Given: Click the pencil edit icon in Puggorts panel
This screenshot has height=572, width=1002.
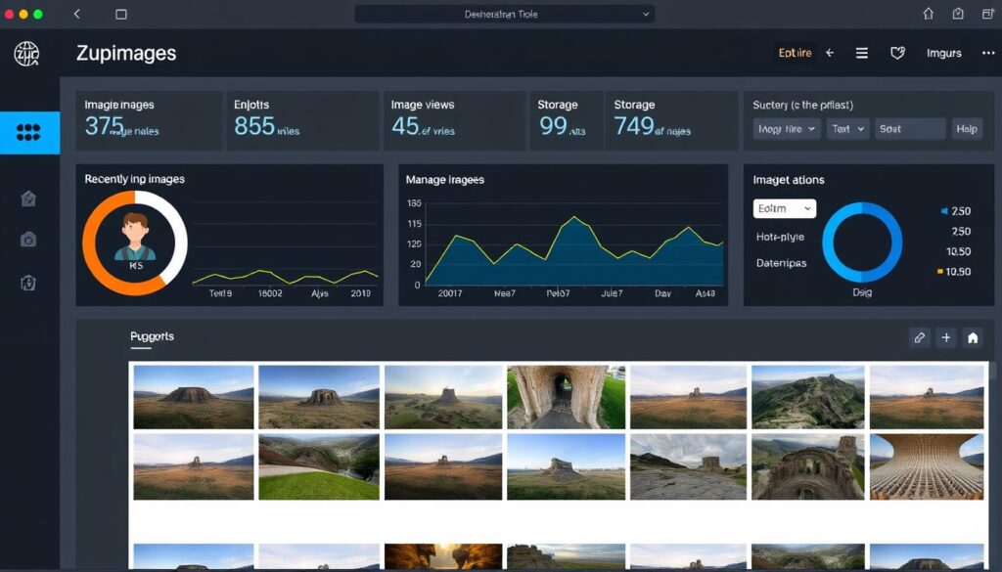Looking at the screenshot, I should coord(920,337).
